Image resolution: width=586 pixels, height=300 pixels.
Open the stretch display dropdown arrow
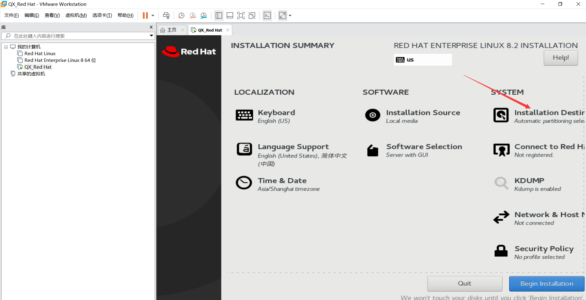pyautogui.click(x=290, y=16)
